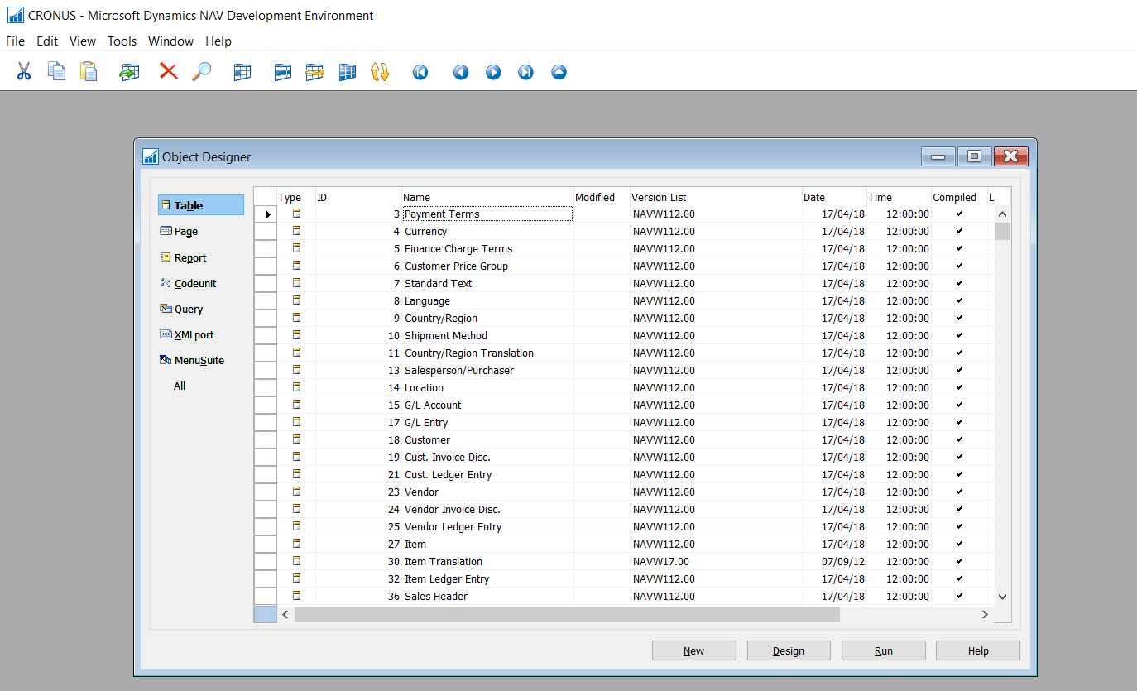The width and height of the screenshot is (1137, 691).
Task: Click vertical scrollbar down arrow
Action: click(1002, 596)
